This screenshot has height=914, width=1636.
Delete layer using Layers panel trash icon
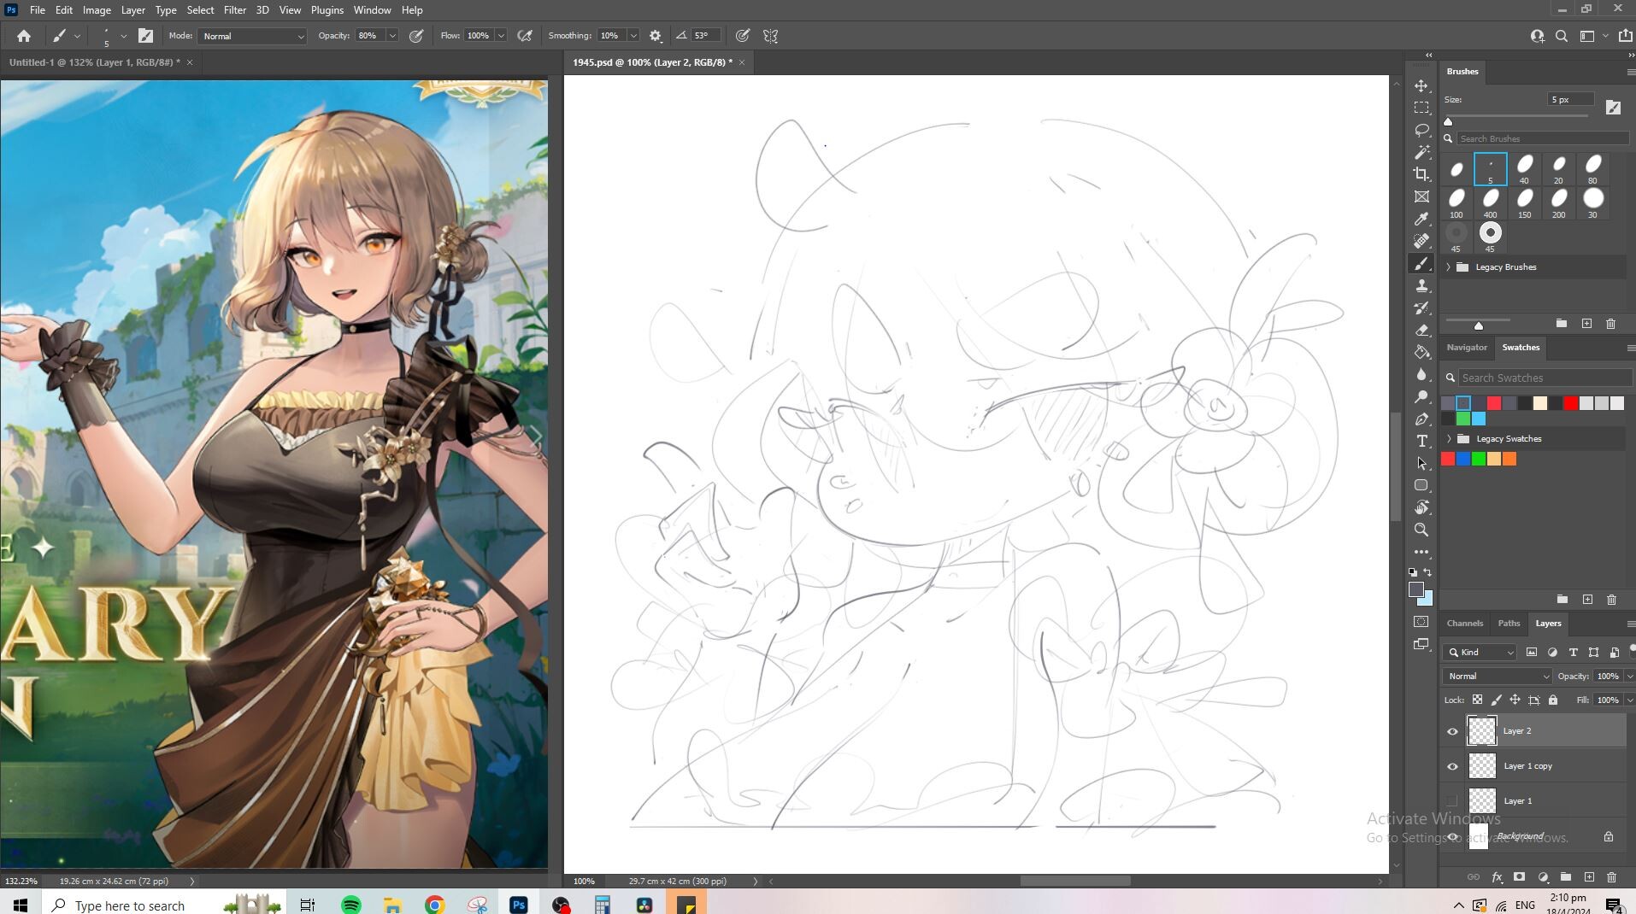click(1612, 877)
